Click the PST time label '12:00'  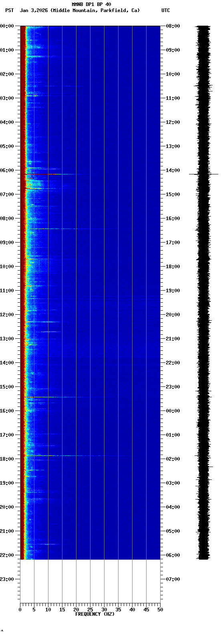[x=6, y=315]
